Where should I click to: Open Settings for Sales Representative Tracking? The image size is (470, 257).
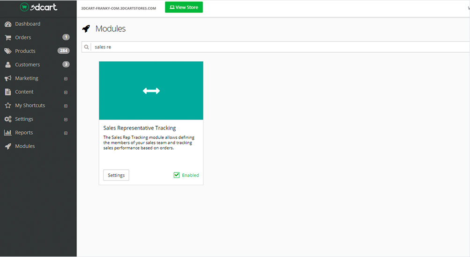[x=116, y=175]
